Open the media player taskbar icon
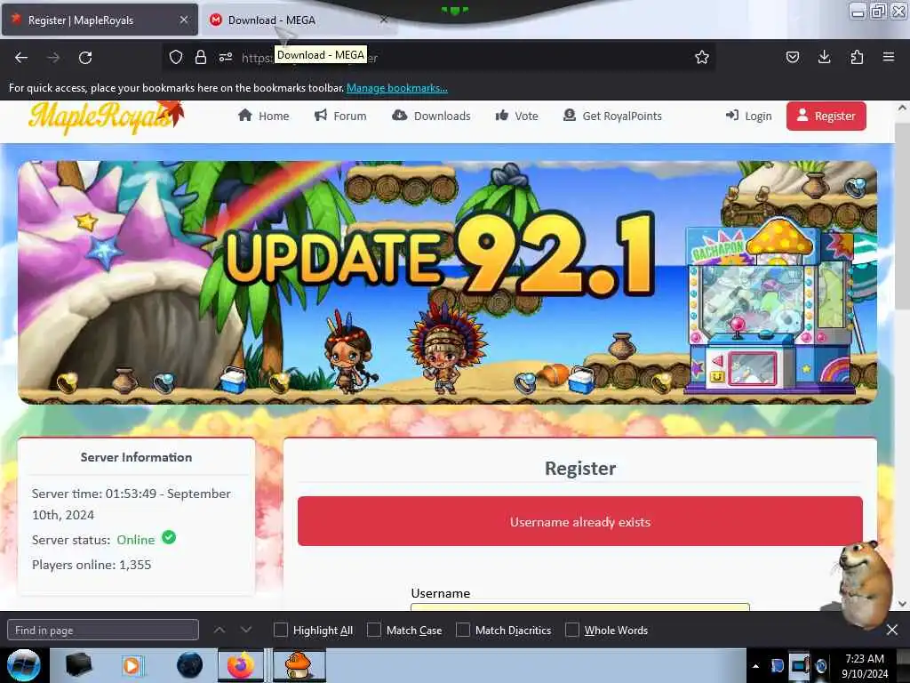Image resolution: width=910 pixels, height=683 pixels. [132, 665]
